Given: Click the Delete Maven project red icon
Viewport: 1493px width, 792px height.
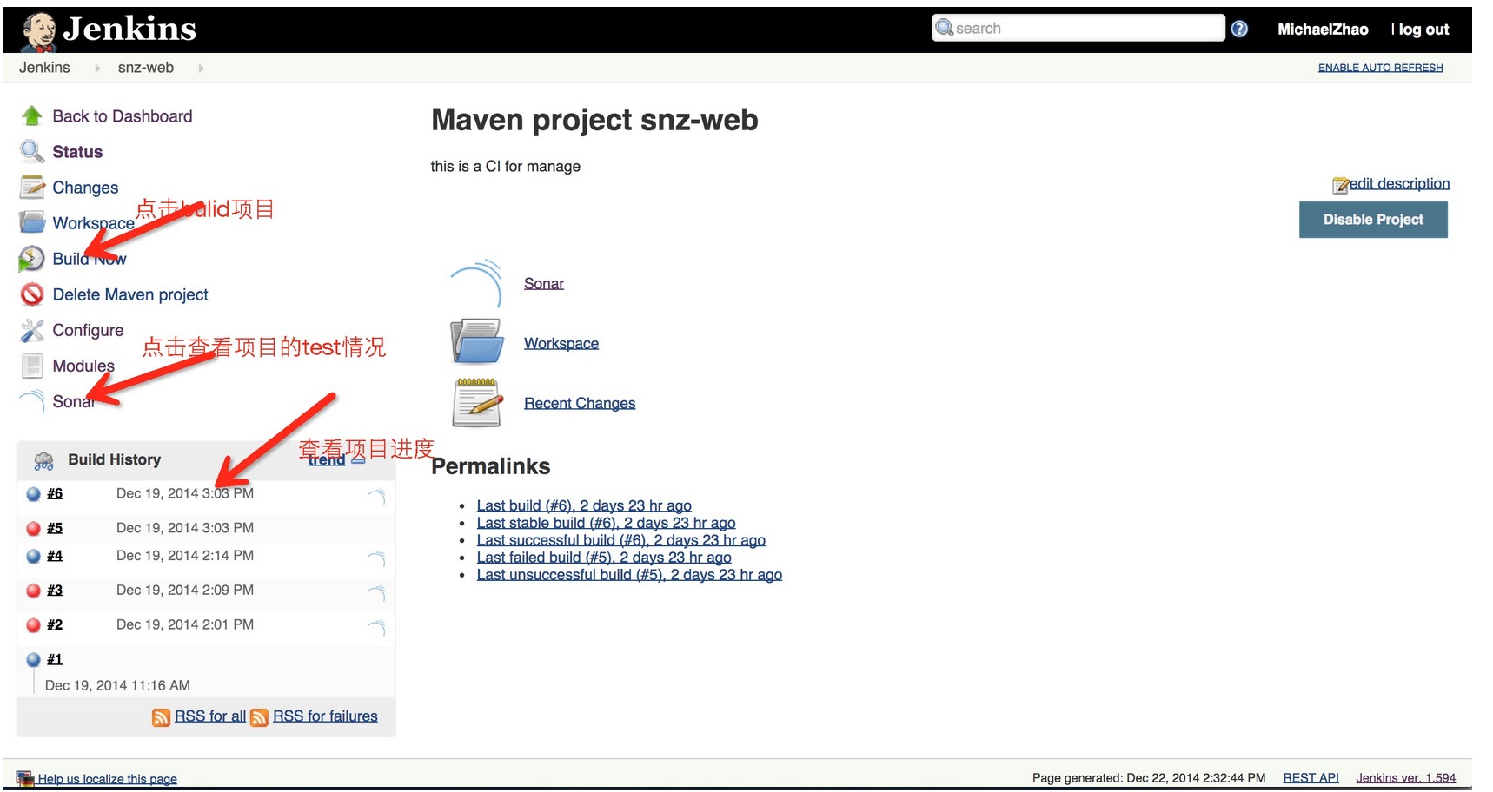Looking at the screenshot, I should pos(32,294).
